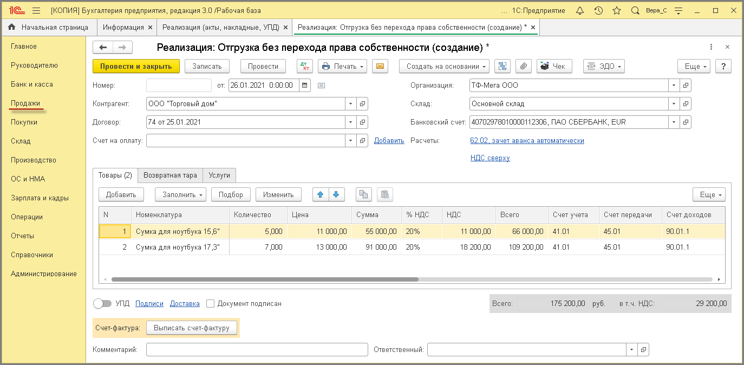Open favorites star icon
Image resolution: width=744 pixels, height=365 pixels.
coord(617,11)
